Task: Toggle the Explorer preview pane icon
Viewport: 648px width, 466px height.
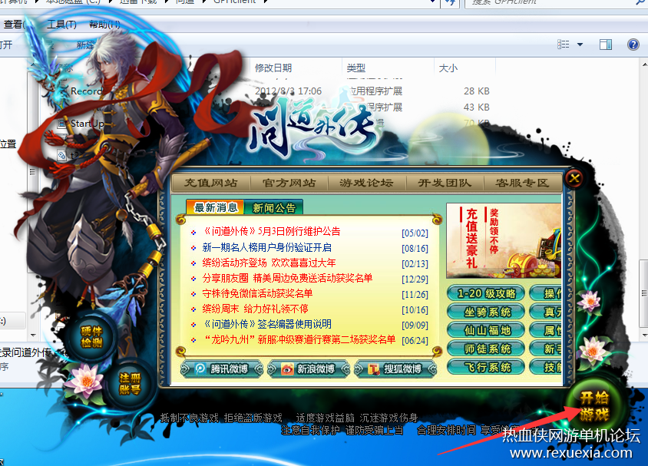Action: (606, 45)
